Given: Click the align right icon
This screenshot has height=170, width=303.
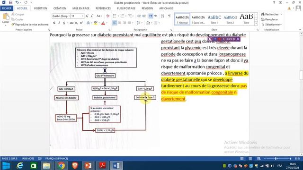Looking at the screenshot, I should point(125,23).
